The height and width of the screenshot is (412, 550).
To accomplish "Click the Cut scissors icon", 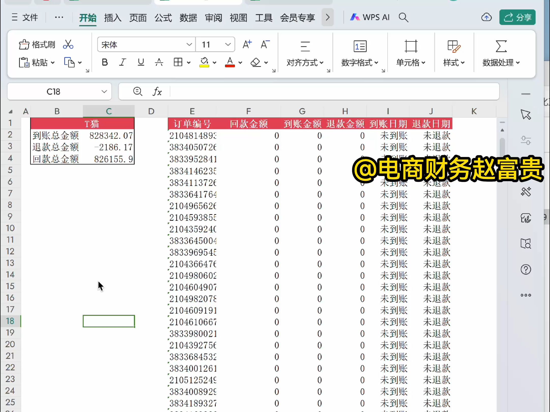I will [x=68, y=45].
